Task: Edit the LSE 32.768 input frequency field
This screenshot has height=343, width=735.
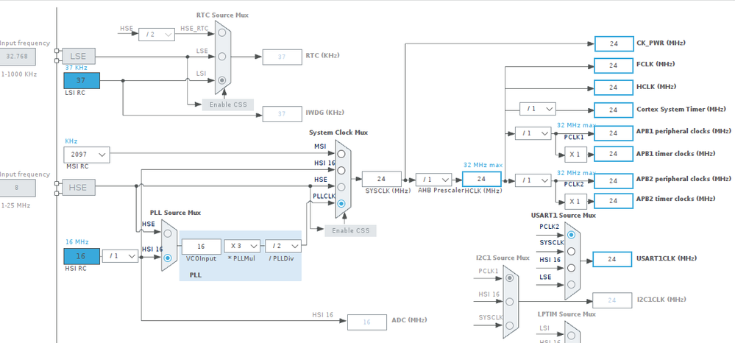Action: tap(18, 57)
